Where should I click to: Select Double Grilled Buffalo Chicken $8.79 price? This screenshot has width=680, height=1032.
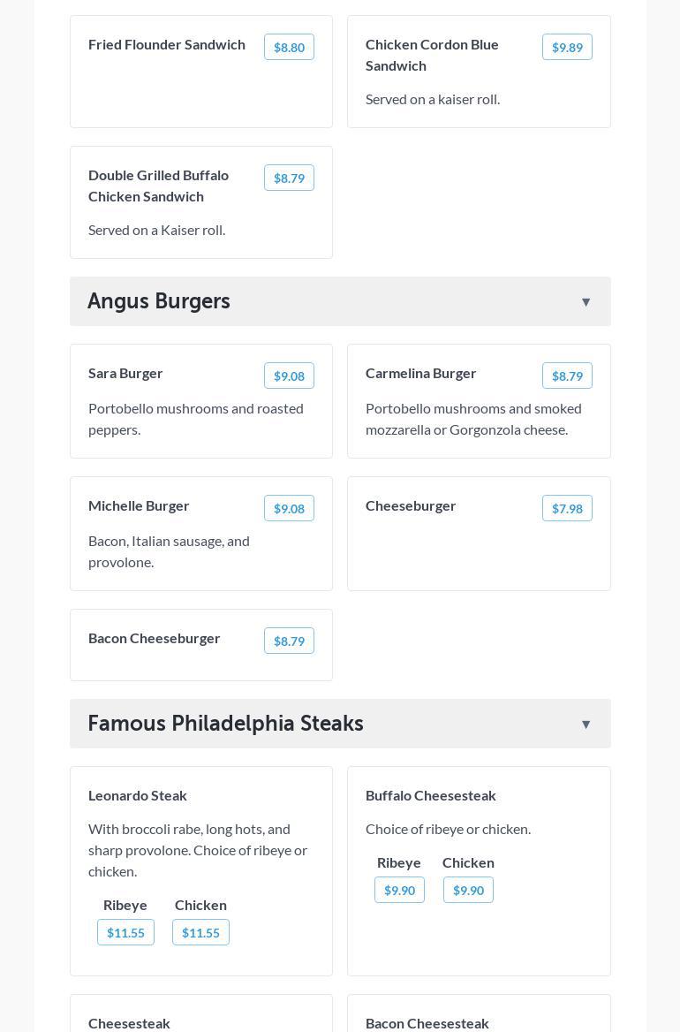[x=289, y=178]
